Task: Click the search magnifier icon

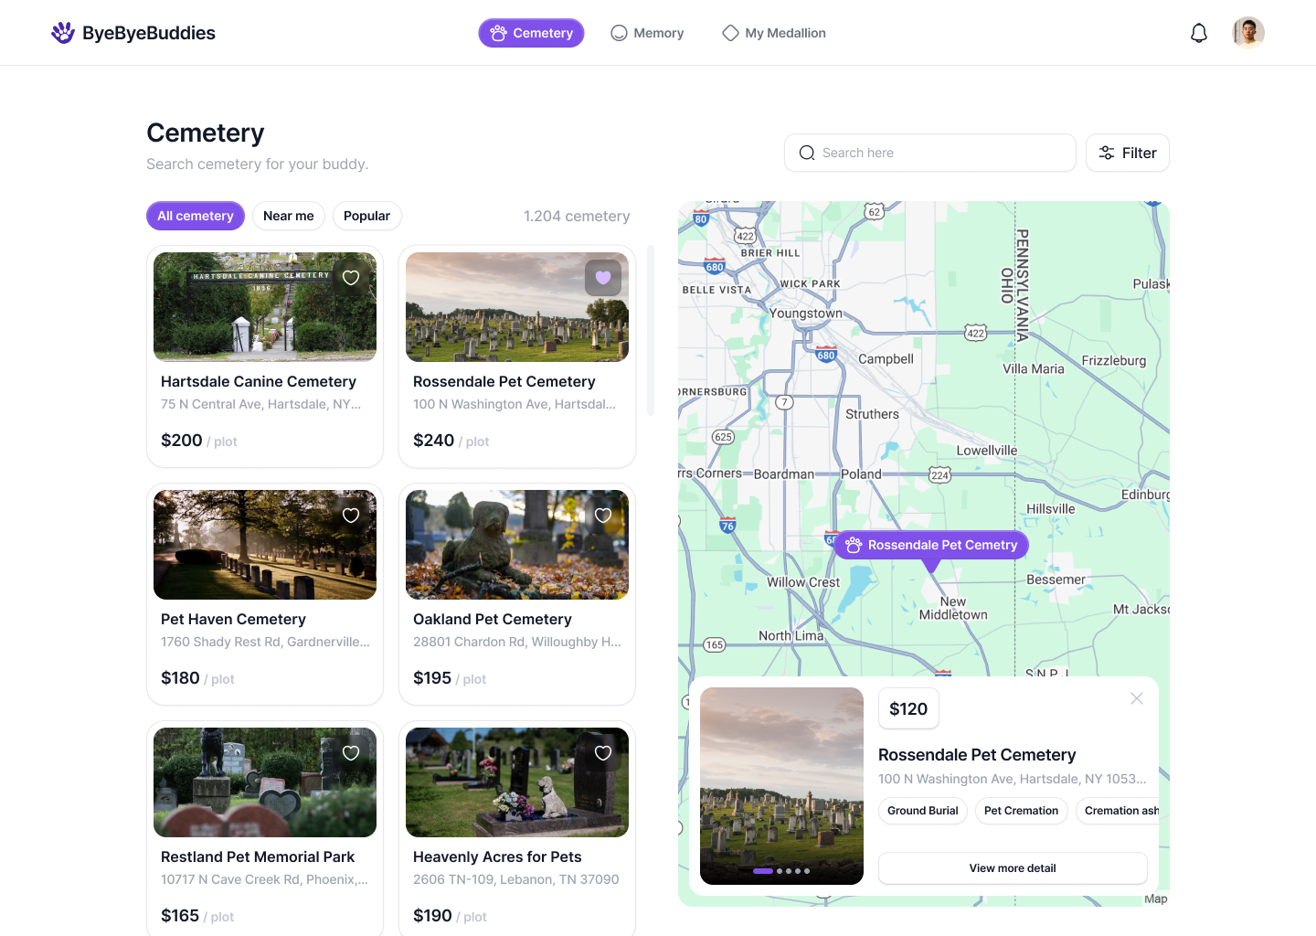Action: click(x=807, y=153)
